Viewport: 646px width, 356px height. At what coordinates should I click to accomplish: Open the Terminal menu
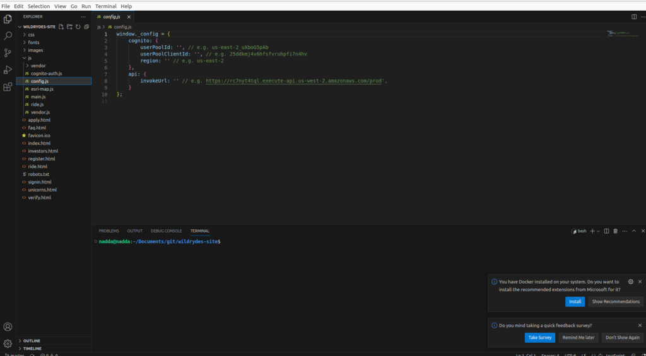point(106,6)
